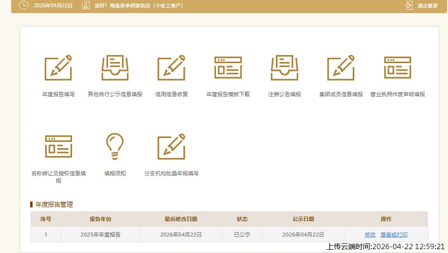Click the 年度报告模板下载 label
This screenshot has width=448, height=253.
click(x=228, y=94)
